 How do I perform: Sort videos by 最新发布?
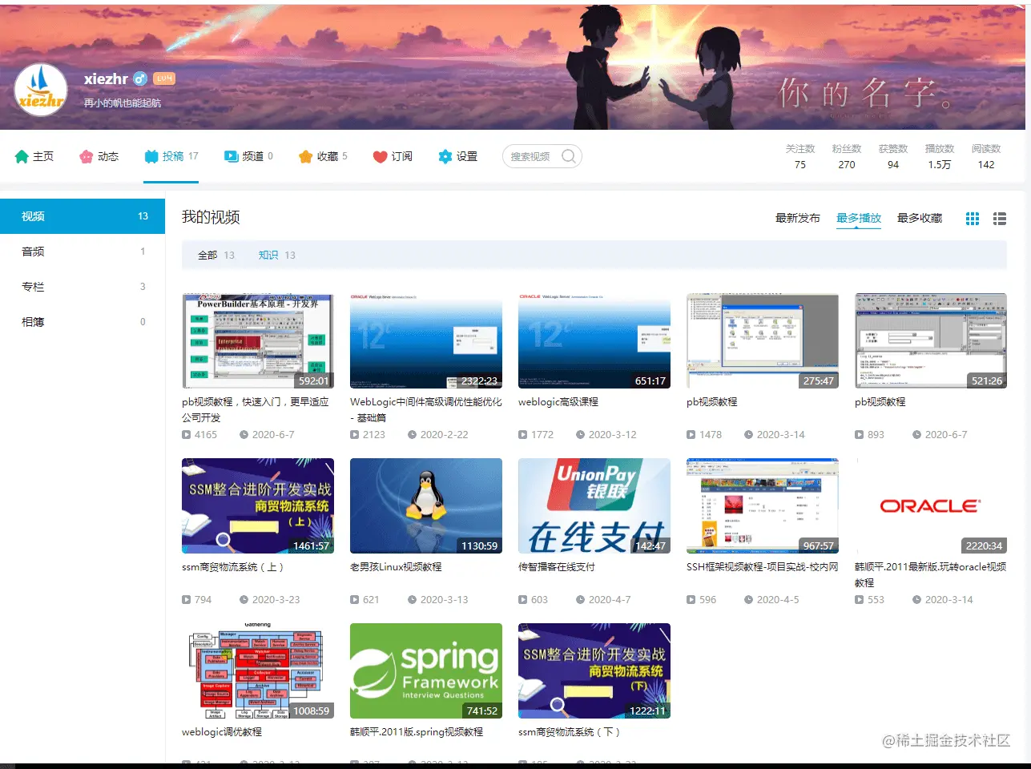pyautogui.click(x=798, y=218)
